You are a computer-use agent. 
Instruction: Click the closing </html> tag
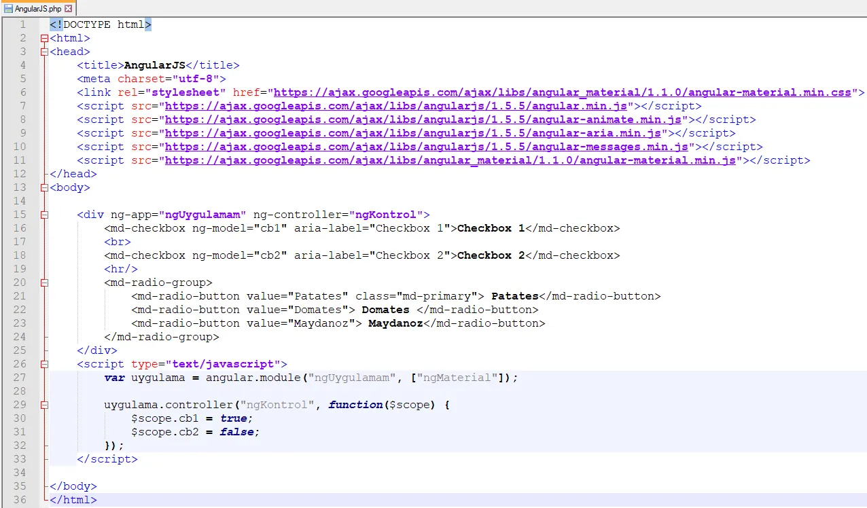coord(73,500)
